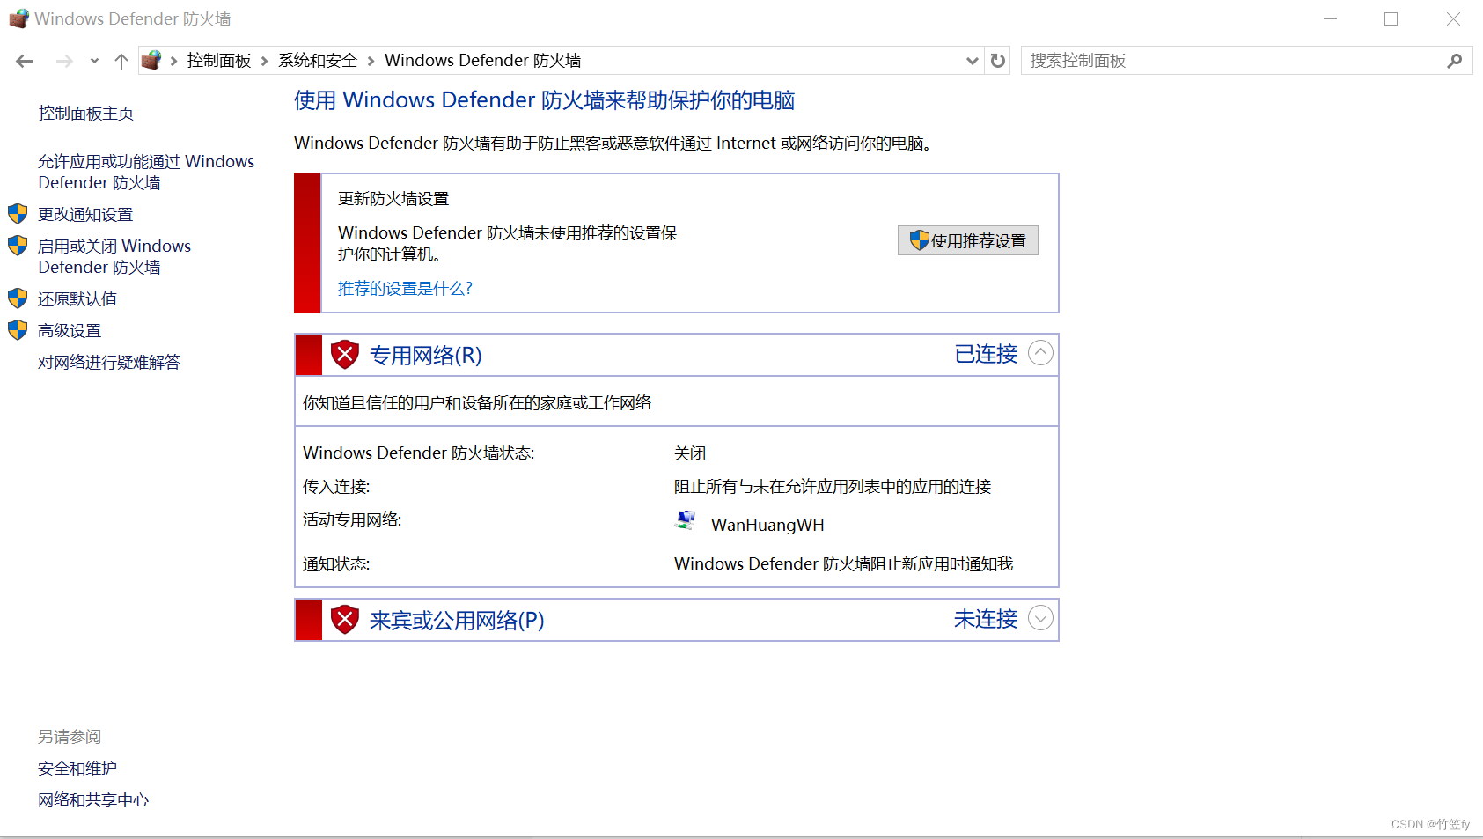Go up one level with the up arrow
The height and width of the screenshot is (839, 1483).
click(121, 61)
